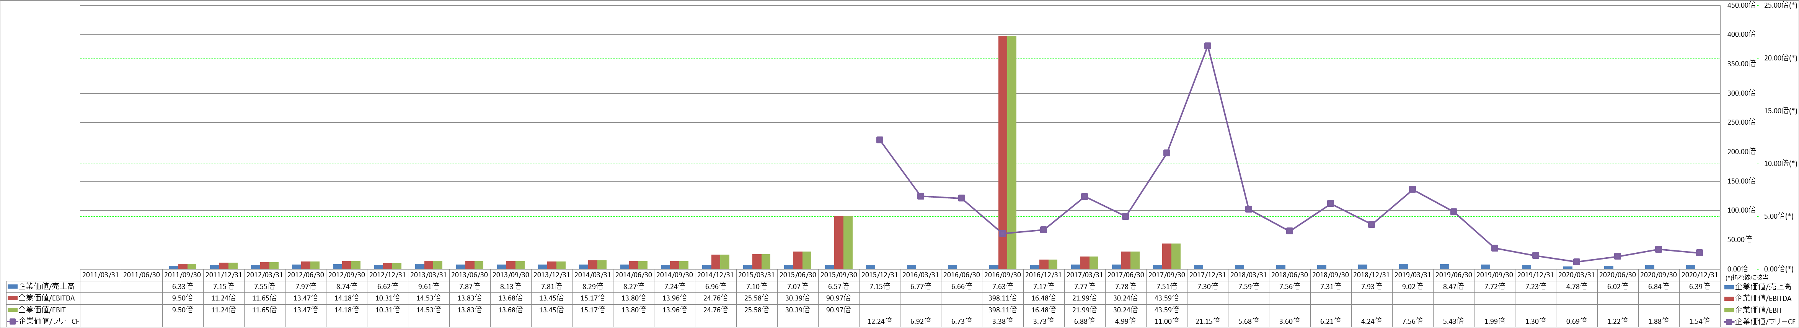Select the 2020/12/31 date column header
1799x328 pixels.
pyautogui.click(x=1699, y=275)
